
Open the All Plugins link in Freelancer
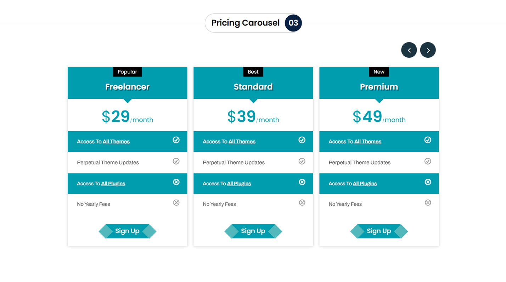113,184
